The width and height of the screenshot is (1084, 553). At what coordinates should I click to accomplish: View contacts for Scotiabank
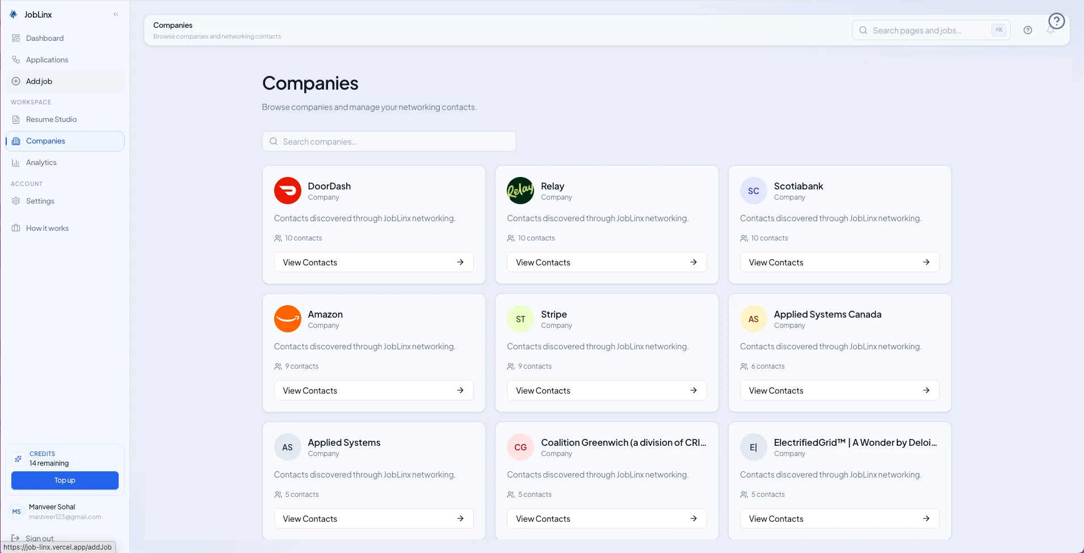[839, 262]
